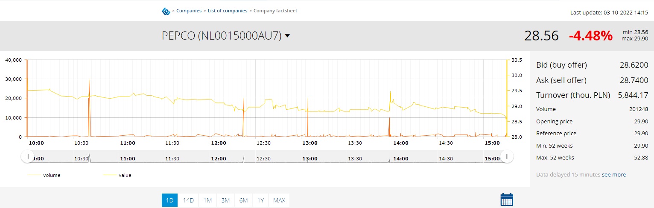Click the 15:00 time axis label on main chart
Screen dimensions: 654x208
click(x=492, y=143)
